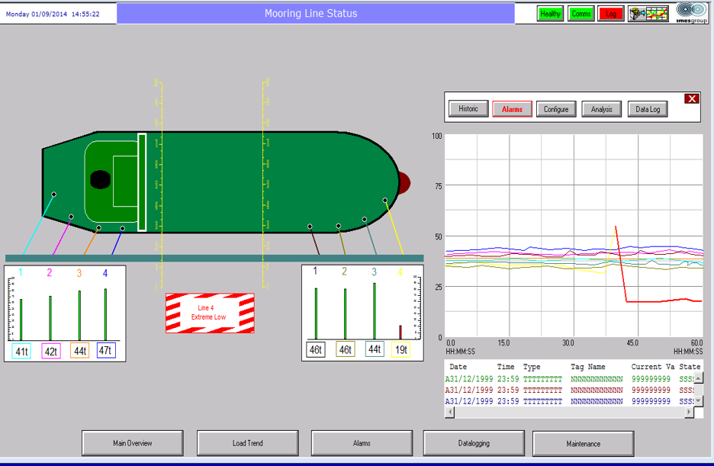Viewport: 714px width, 466px height.
Task: Open the Data Log tab
Action: 648,109
